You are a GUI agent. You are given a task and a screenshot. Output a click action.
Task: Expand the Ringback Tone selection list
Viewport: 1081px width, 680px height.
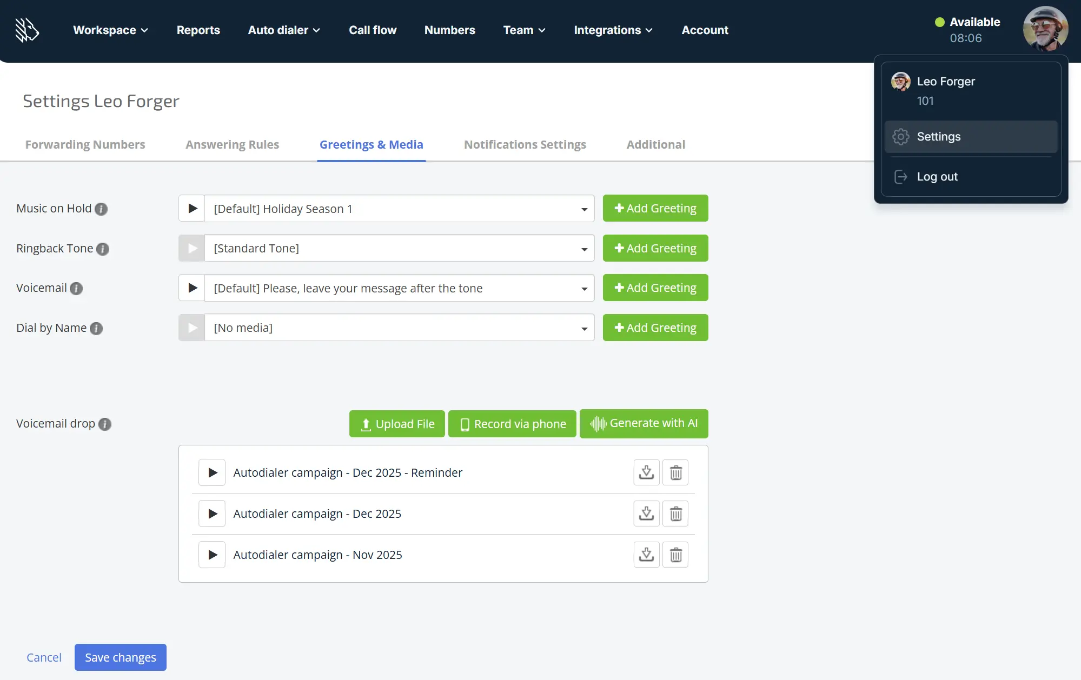pyautogui.click(x=399, y=249)
